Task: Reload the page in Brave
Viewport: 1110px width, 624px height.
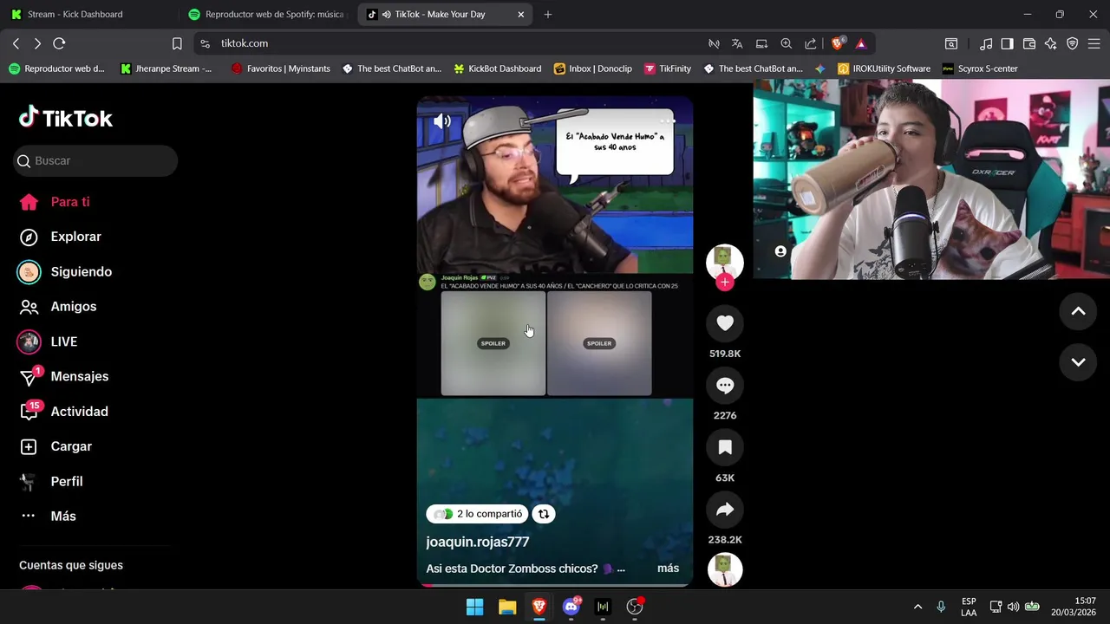Action: pyautogui.click(x=59, y=43)
